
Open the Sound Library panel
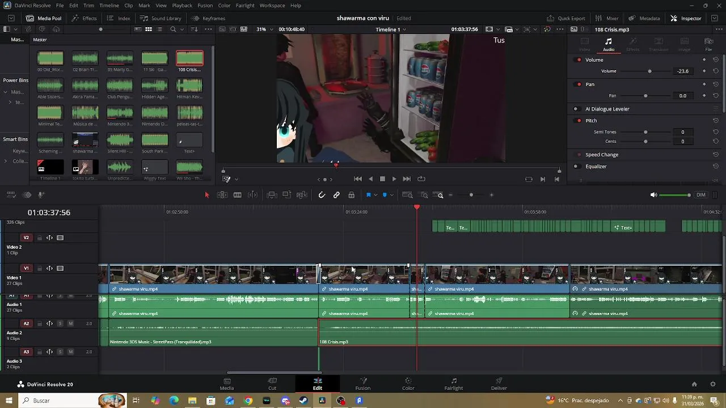161,18
